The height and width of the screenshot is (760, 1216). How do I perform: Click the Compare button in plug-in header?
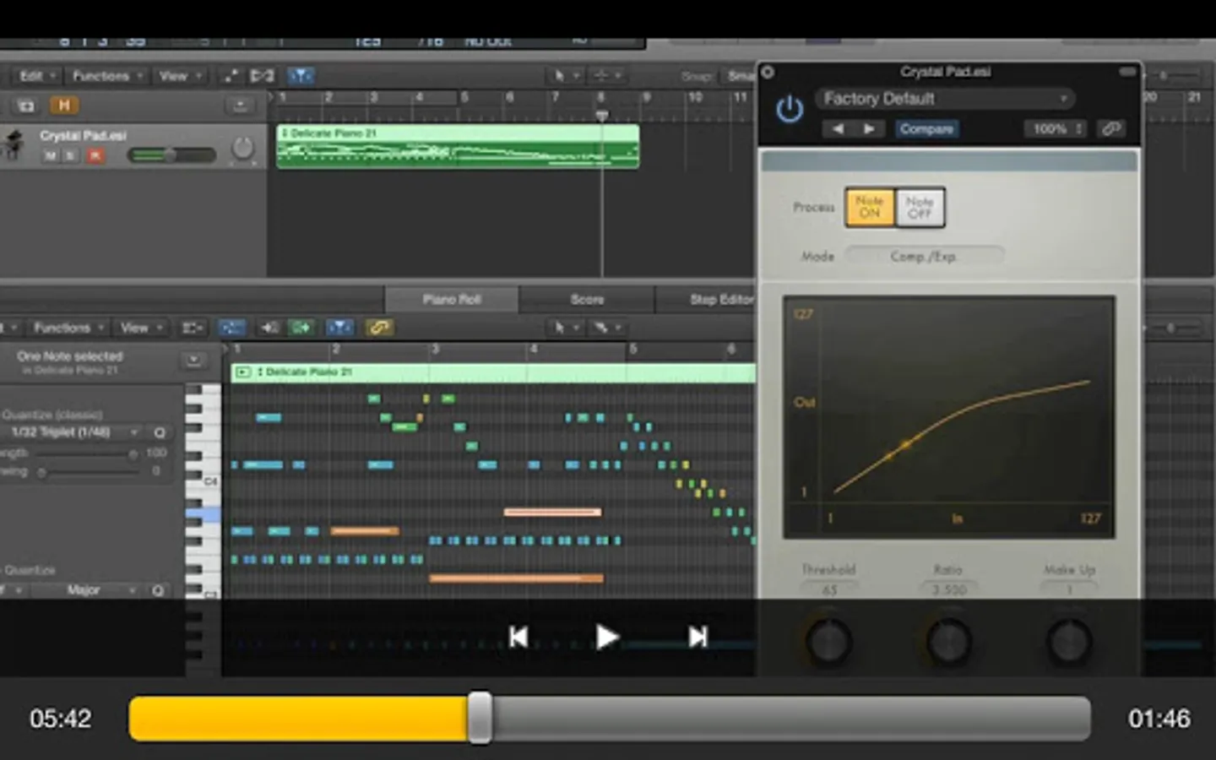click(926, 129)
